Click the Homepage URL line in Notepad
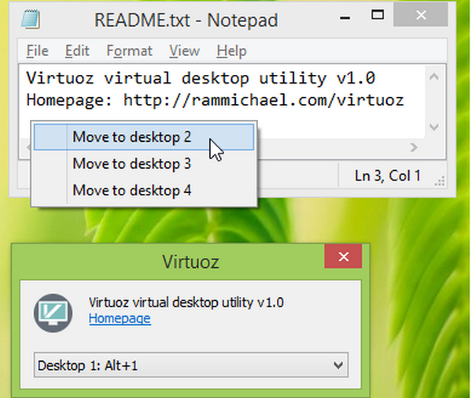Image resolution: width=472 pixels, height=398 pixels. click(x=215, y=100)
